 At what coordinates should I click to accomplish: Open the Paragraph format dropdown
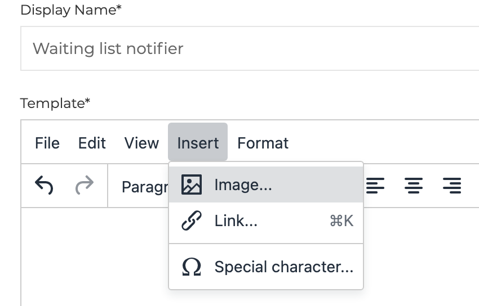[x=144, y=186]
